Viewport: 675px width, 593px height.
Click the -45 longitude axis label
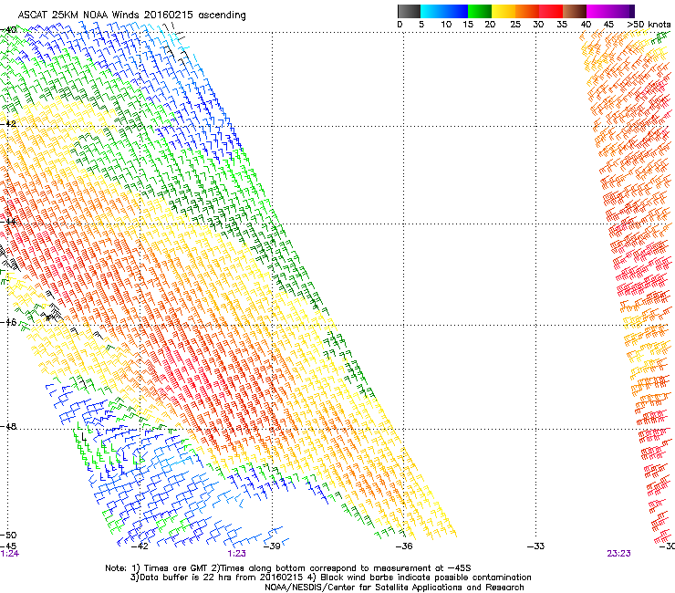pyautogui.click(x=8, y=546)
